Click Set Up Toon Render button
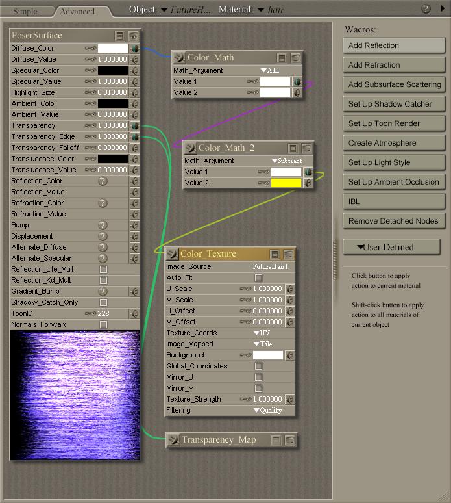 [x=394, y=123]
